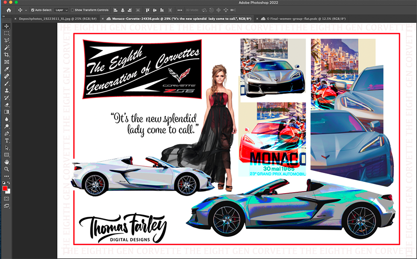
Task: Select the Blur tool
Action: (x=7, y=119)
